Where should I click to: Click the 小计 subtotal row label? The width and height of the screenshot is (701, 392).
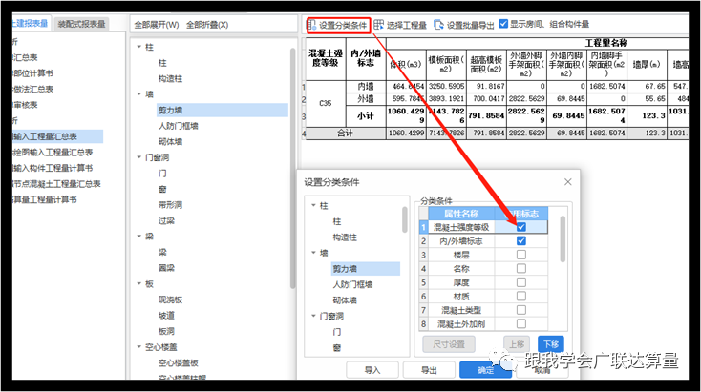click(x=366, y=116)
